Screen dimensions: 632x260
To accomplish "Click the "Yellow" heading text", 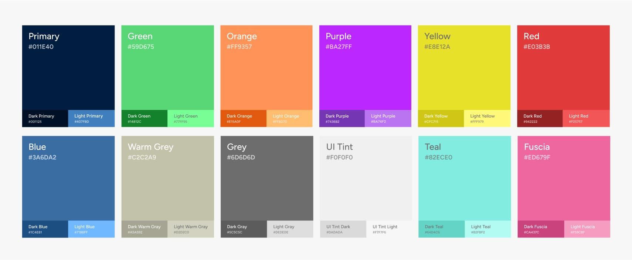I will point(437,36).
